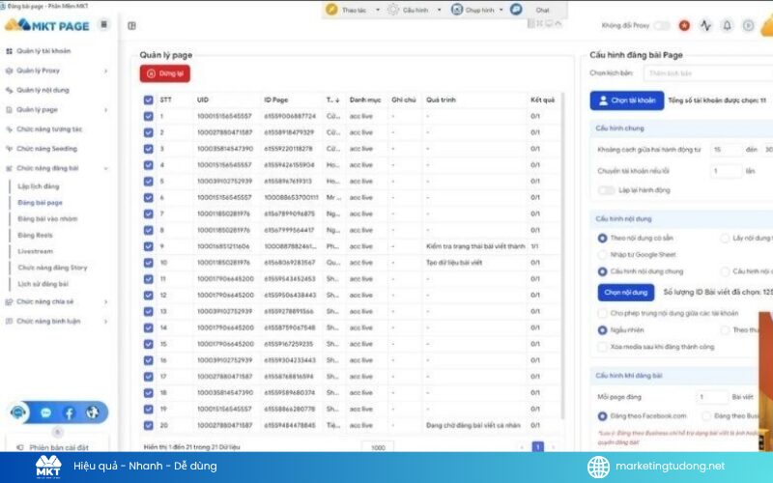Expand the Quản lý page chevron
Screen dimensions: 773x483
click(105, 110)
